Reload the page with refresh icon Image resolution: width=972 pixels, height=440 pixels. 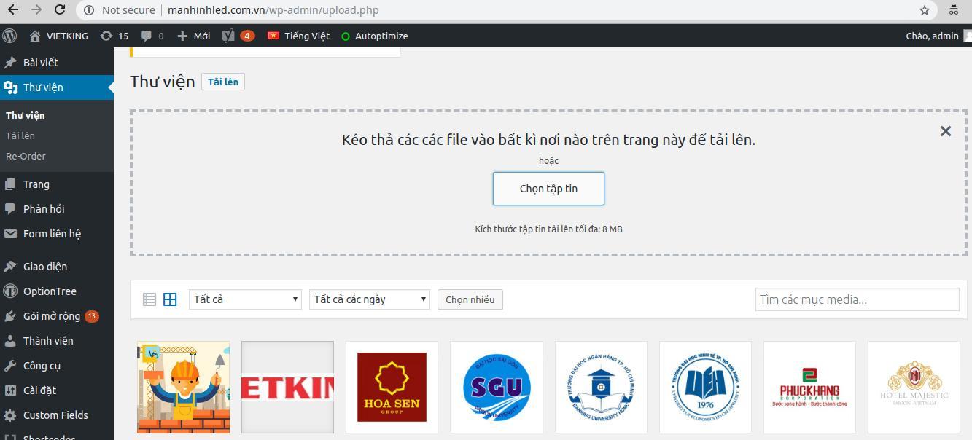61,10
